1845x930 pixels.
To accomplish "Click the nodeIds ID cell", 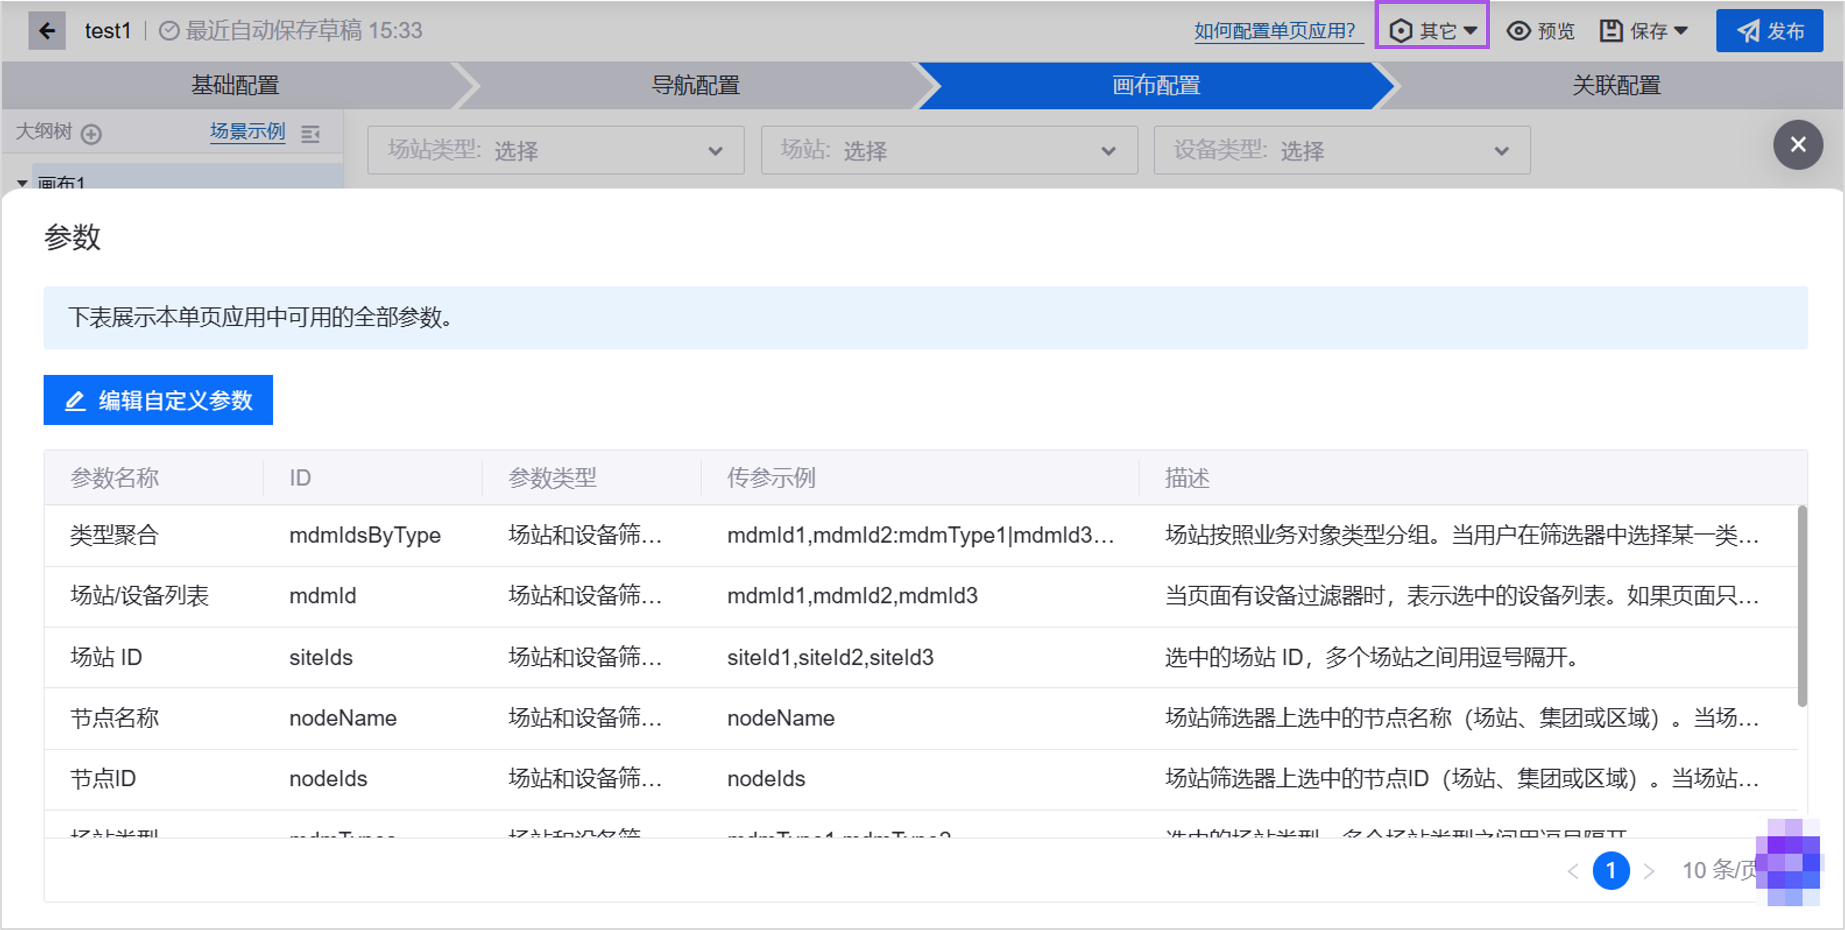I will pos(328,779).
